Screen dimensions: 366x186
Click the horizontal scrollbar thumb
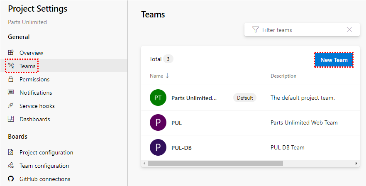pyautogui.click(x=215, y=163)
